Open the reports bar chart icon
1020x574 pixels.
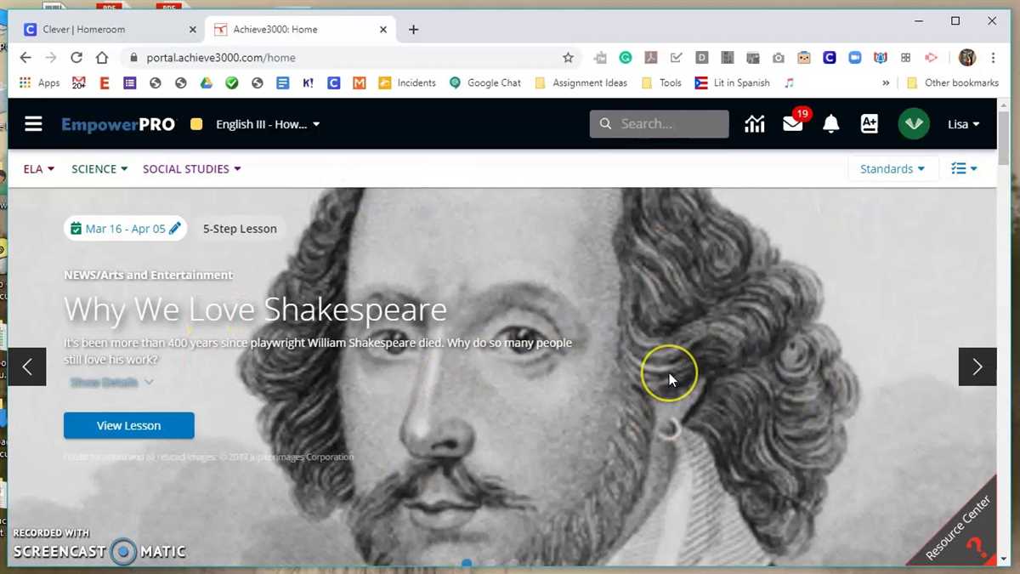754,124
